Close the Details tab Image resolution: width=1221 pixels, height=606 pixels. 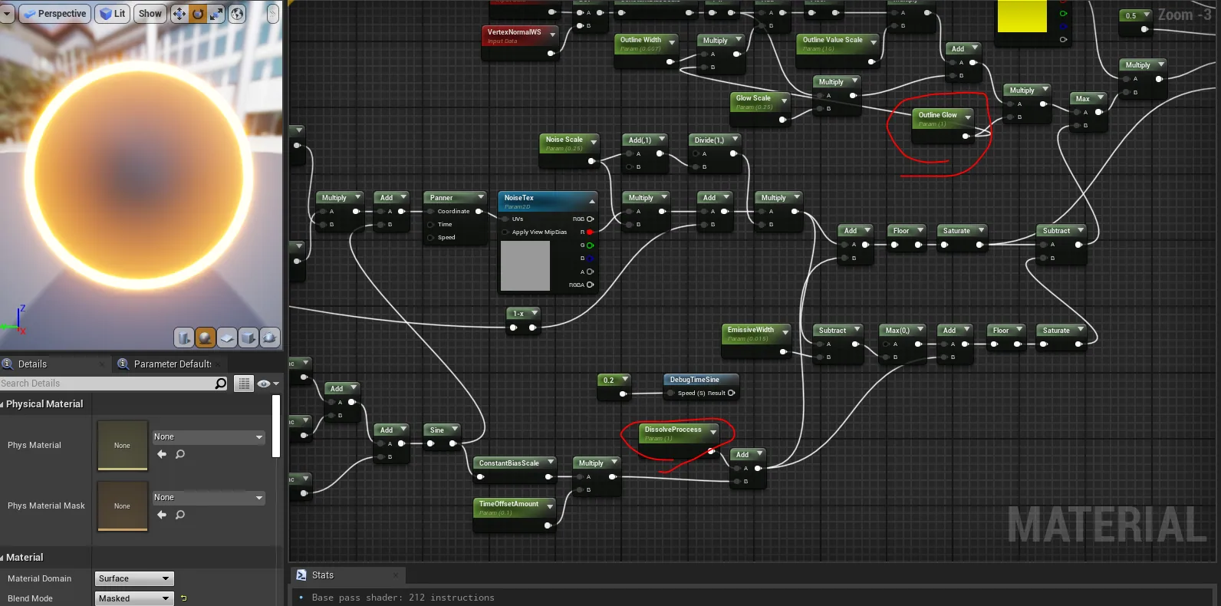[103, 364]
